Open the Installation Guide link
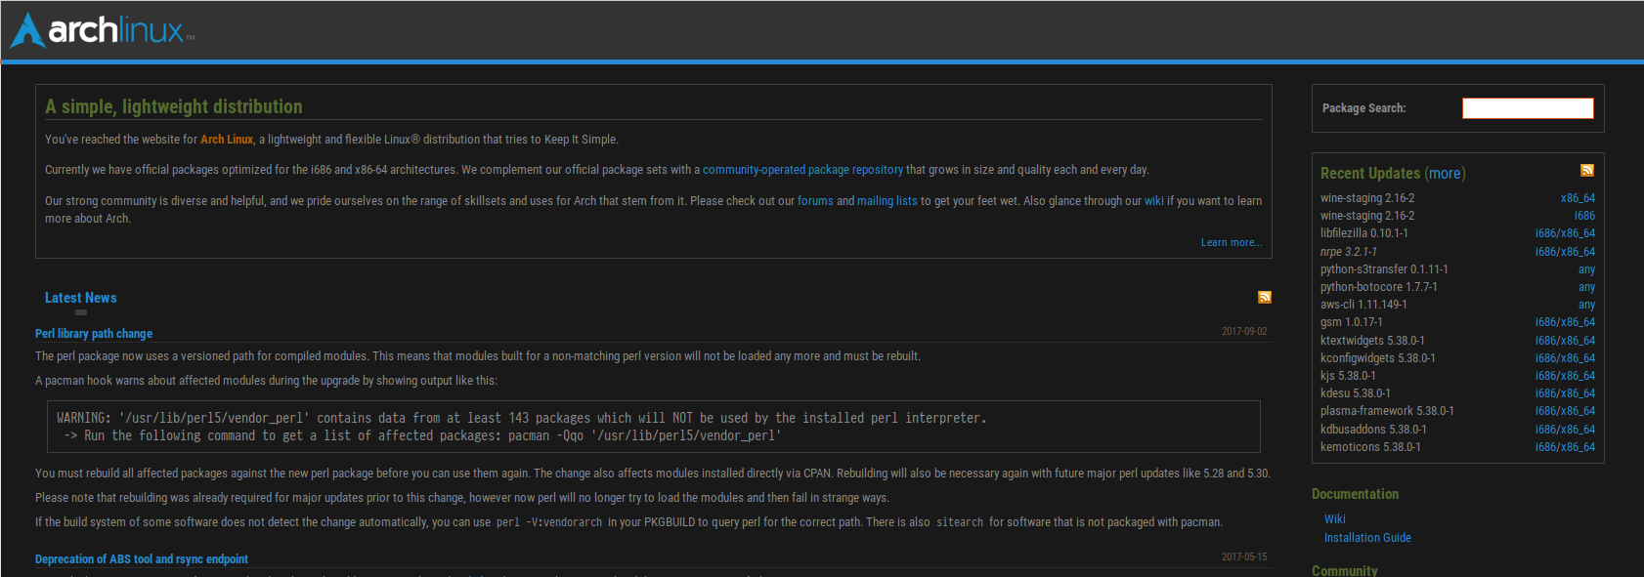Viewport: 1644px width, 577px height. (x=1366, y=538)
